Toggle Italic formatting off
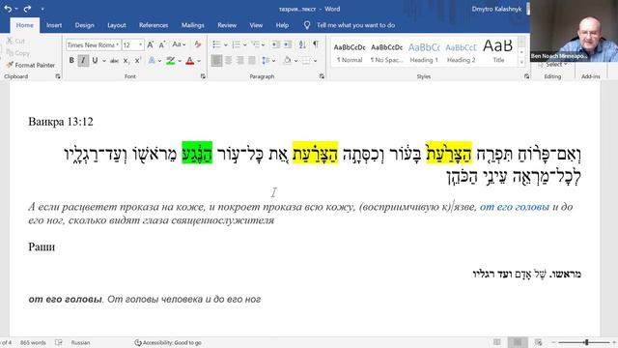This screenshot has height=348, width=618. [x=83, y=61]
